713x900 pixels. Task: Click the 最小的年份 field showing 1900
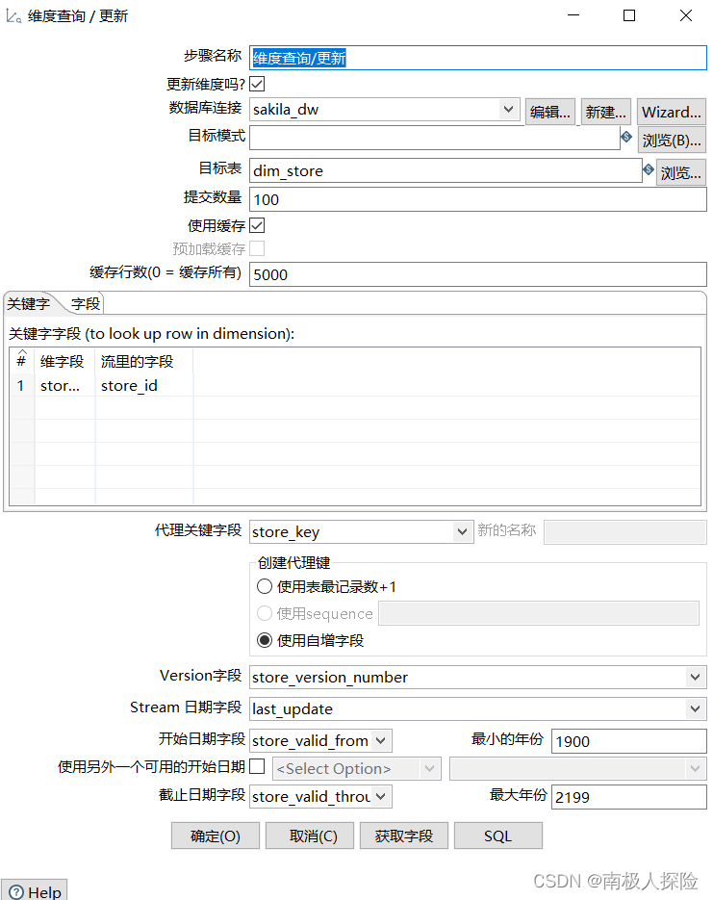[628, 741]
